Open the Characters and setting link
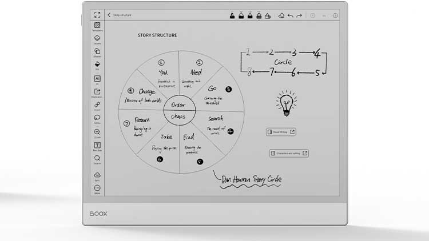The width and height of the screenshot is (429, 241). pos(289,153)
